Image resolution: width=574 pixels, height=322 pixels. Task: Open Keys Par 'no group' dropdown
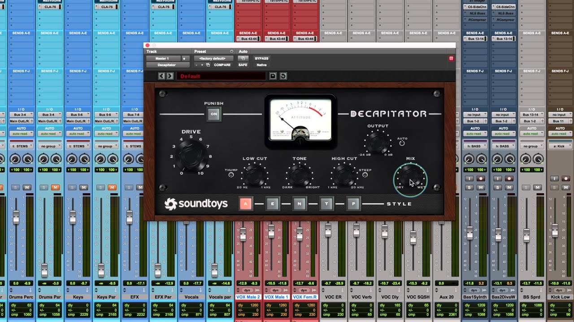pos(106,146)
